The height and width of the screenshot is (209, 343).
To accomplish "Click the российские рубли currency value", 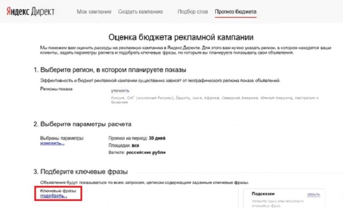I will point(146,153).
